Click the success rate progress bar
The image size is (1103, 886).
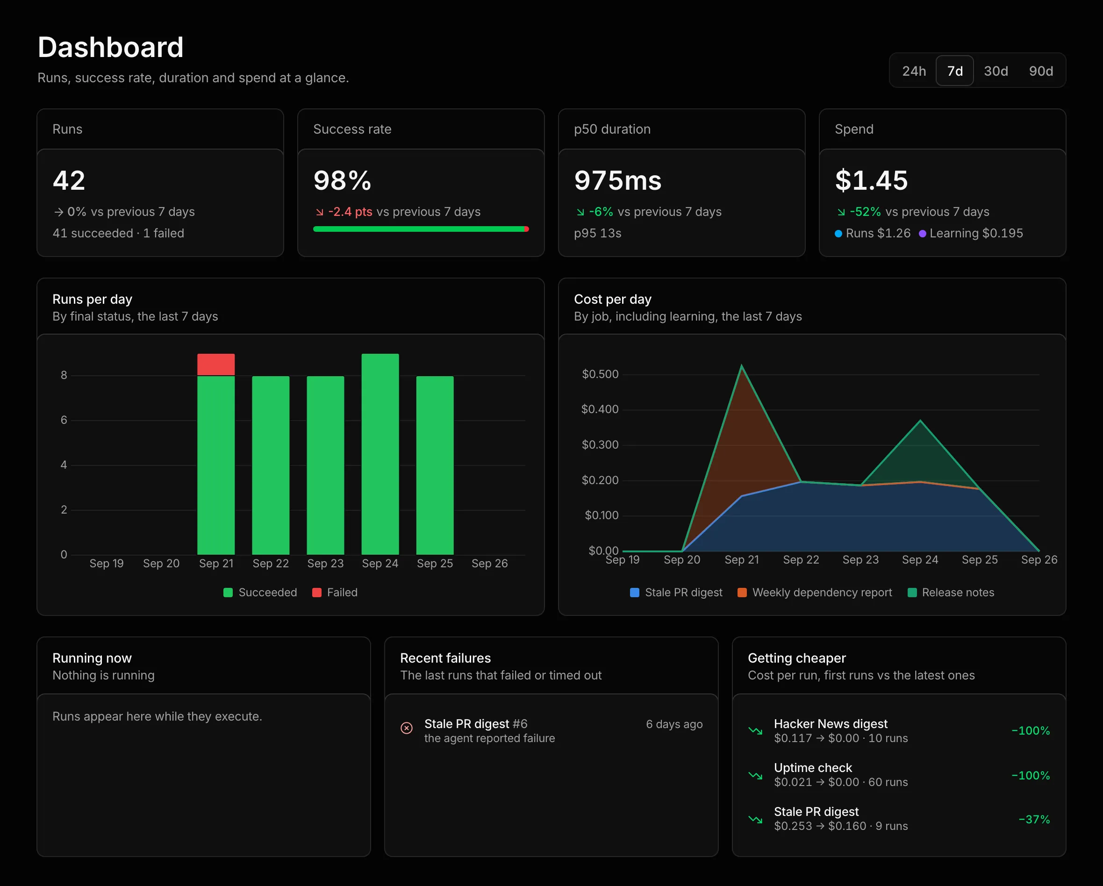pyautogui.click(x=421, y=229)
